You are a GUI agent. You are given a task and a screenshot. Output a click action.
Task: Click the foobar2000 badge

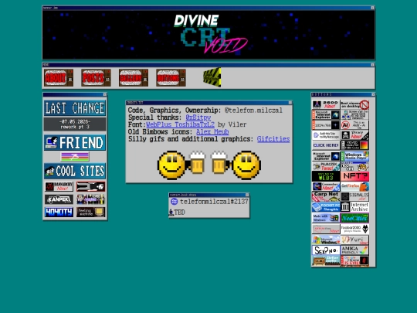[354, 229]
